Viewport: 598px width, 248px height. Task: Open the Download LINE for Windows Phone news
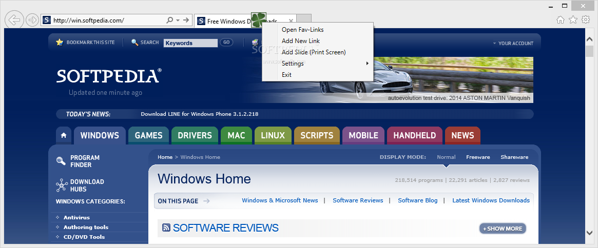pos(200,114)
